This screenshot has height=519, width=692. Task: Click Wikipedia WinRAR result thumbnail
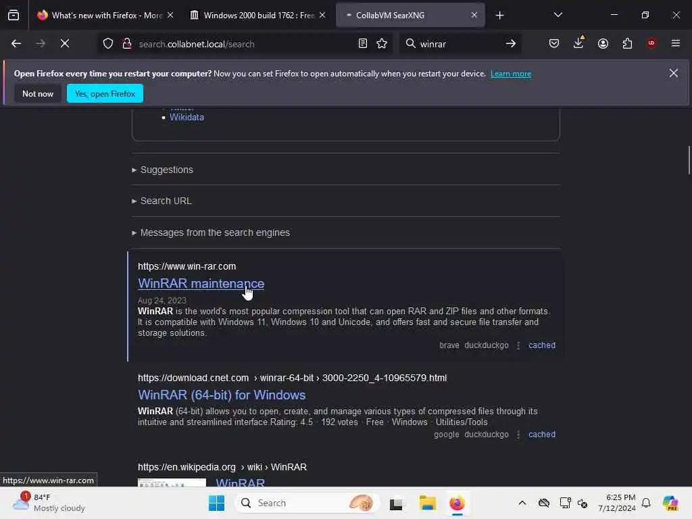point(172,483)
